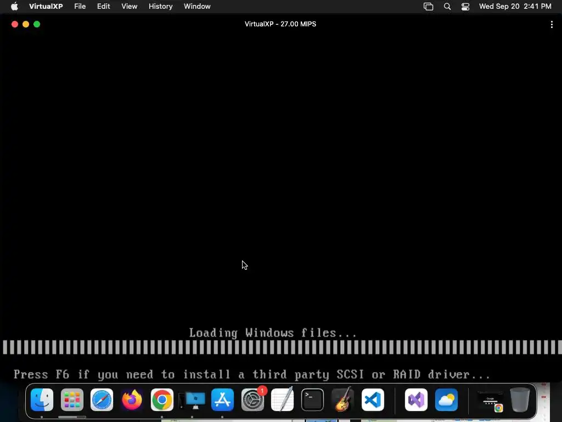Image resolution: width=562 pixels, height=422 pixels.
Task: Launch Google Chrome from the Dock
Action: point(162,400)
